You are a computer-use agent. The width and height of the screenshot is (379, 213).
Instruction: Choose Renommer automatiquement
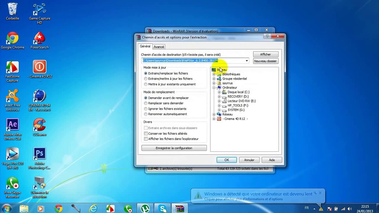click(x=165, y=114)
